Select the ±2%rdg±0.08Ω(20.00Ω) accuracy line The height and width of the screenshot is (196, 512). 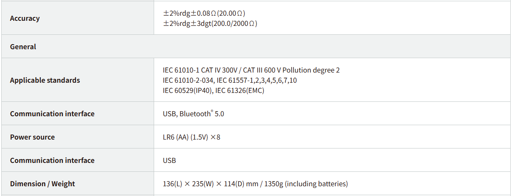click(204, 13)
